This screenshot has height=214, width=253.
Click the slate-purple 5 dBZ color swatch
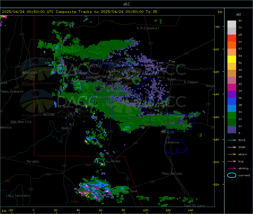(232, 130)
